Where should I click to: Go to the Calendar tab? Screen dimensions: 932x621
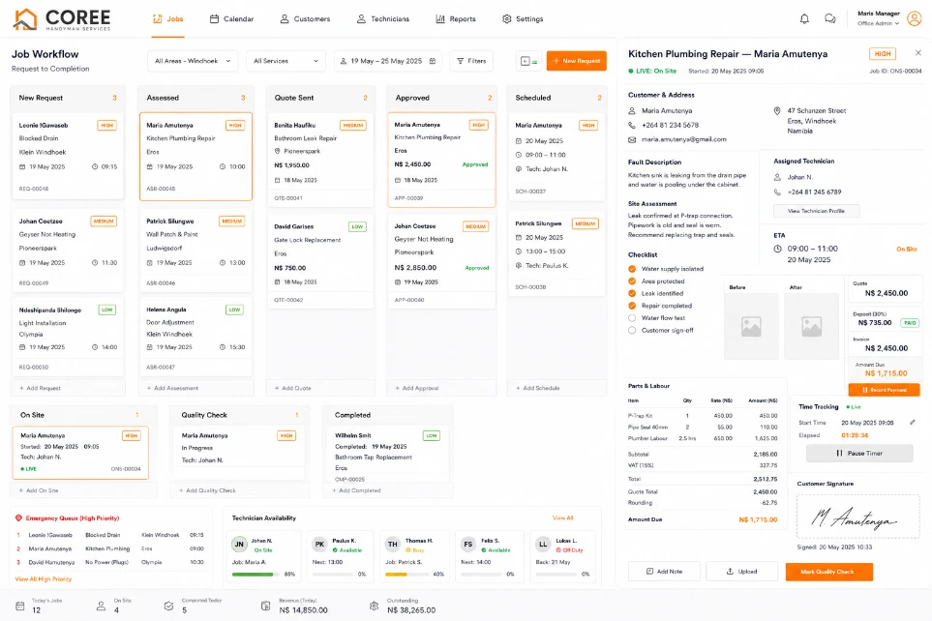232,19
